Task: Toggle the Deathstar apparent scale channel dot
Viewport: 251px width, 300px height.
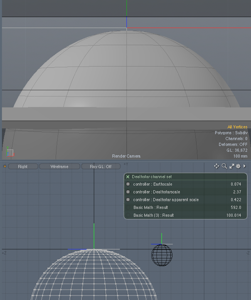Action: coord(128,199)
